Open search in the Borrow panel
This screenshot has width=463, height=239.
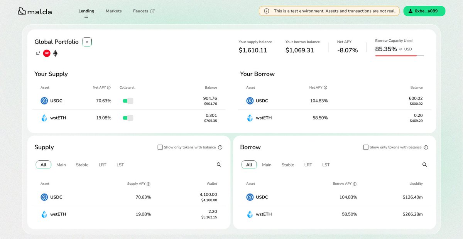(x=424, y=165)
